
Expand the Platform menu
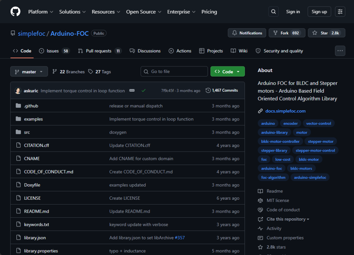[41, 12]
